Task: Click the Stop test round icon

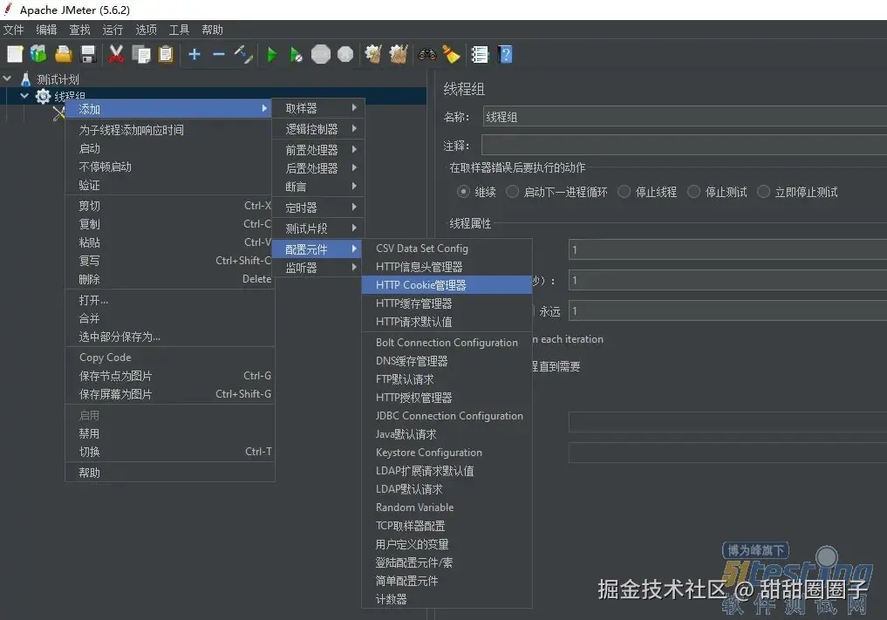Action: pyautogui.click(x=321, y=54)
